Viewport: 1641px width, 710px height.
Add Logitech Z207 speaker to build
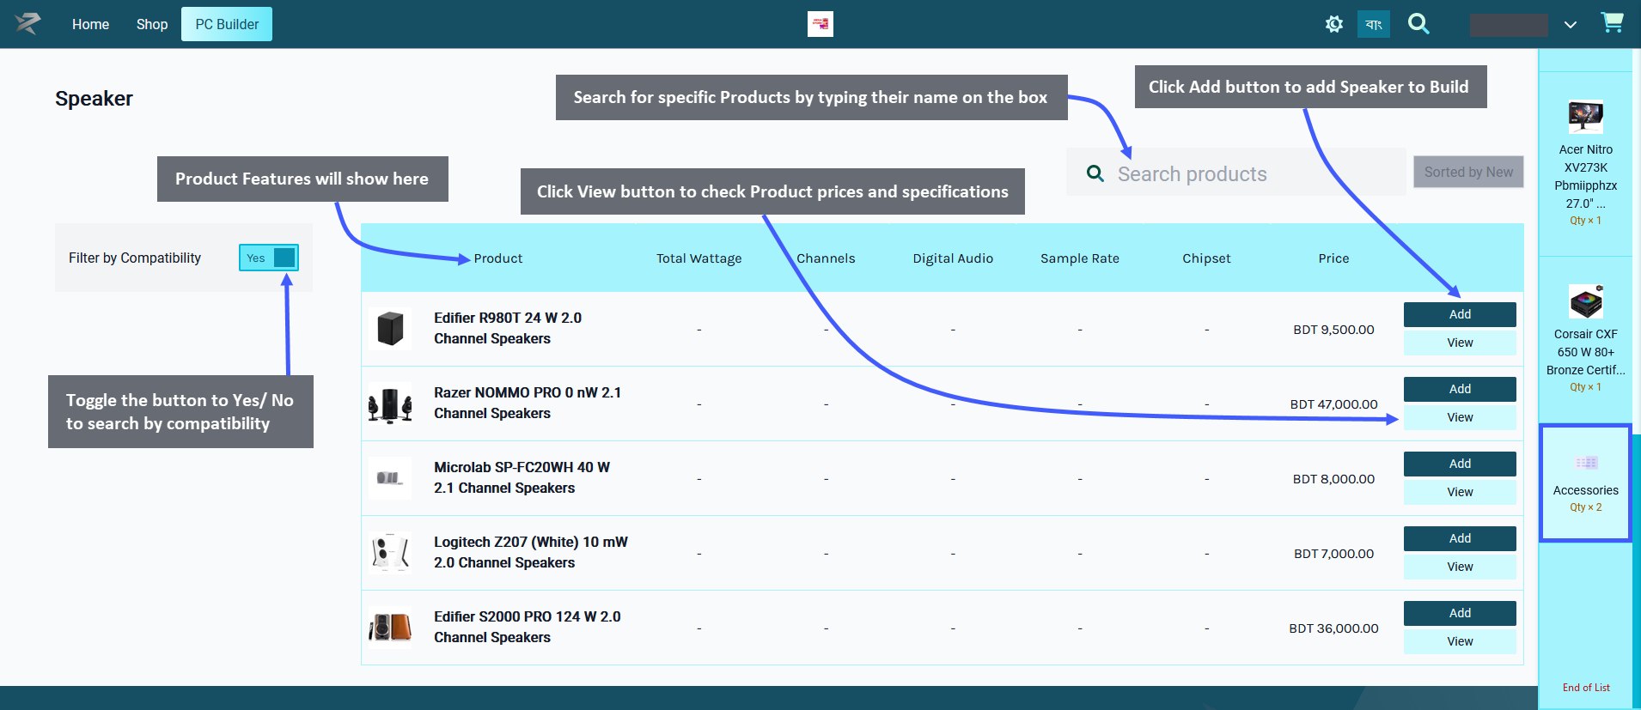tap(1460, 538)
